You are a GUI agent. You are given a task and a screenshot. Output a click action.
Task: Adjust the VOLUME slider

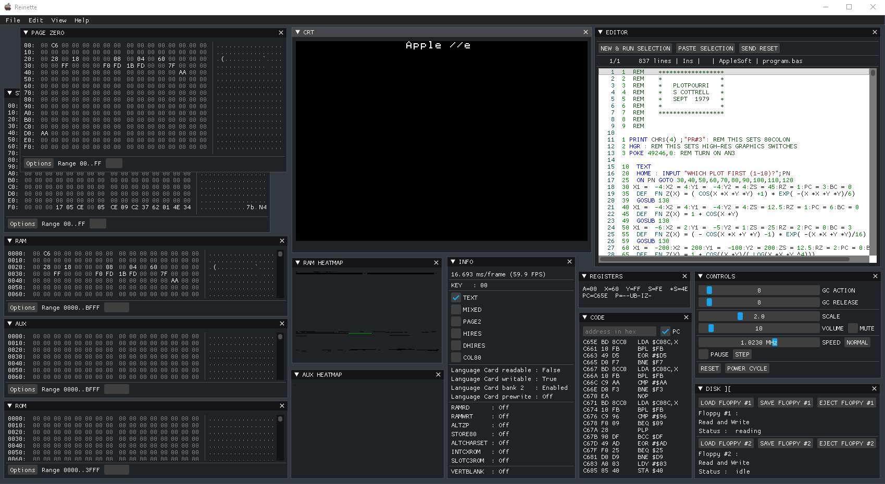[759, 328]
